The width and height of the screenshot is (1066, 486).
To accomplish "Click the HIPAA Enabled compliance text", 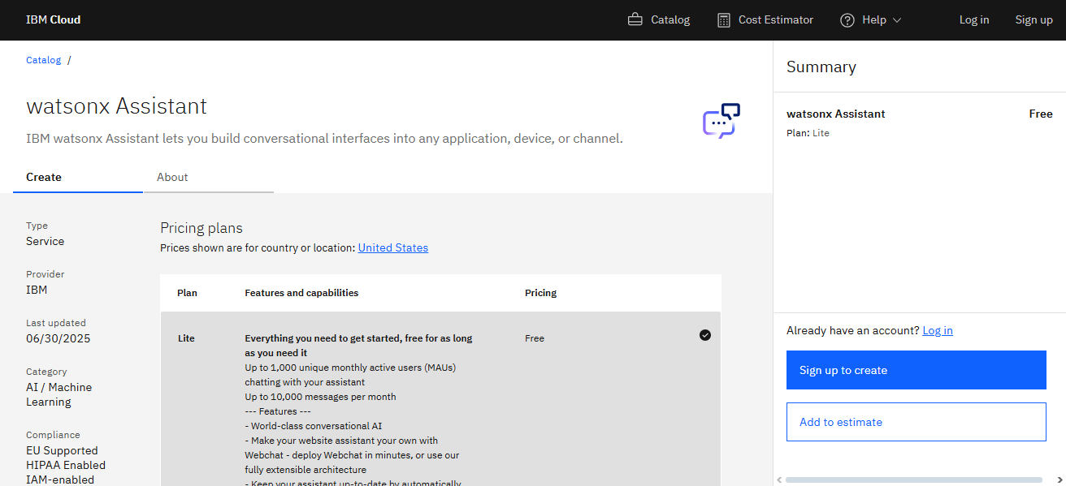I will click(x=66, y=465).
